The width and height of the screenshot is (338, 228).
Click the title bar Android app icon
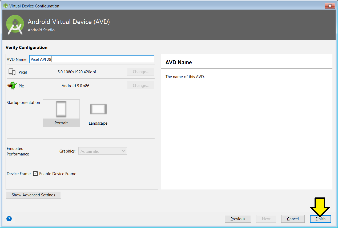6,6
